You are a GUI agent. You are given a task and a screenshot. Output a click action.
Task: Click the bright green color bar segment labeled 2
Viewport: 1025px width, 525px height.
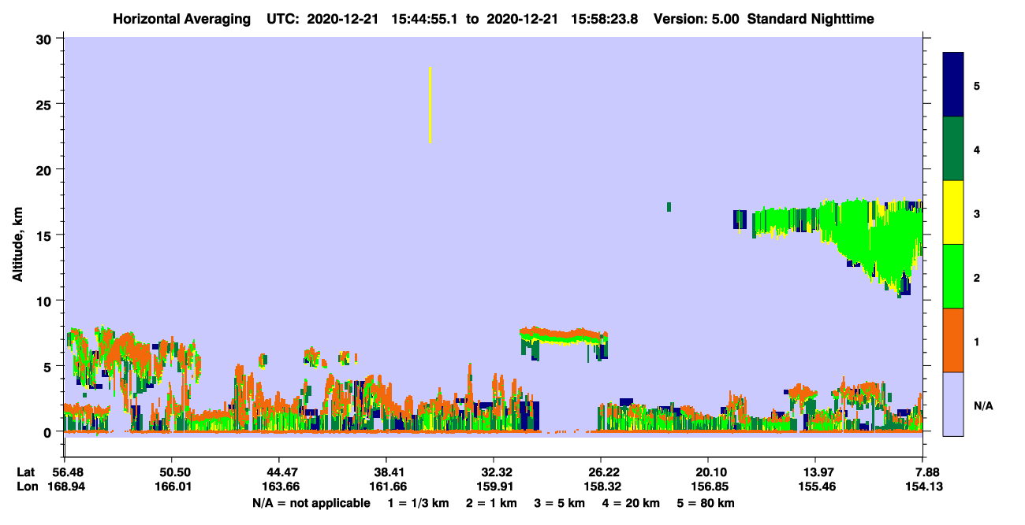tap(953, 276)
